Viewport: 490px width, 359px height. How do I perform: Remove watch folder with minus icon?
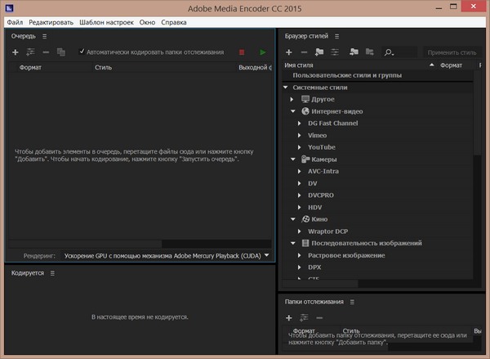[x=319, y=318]
